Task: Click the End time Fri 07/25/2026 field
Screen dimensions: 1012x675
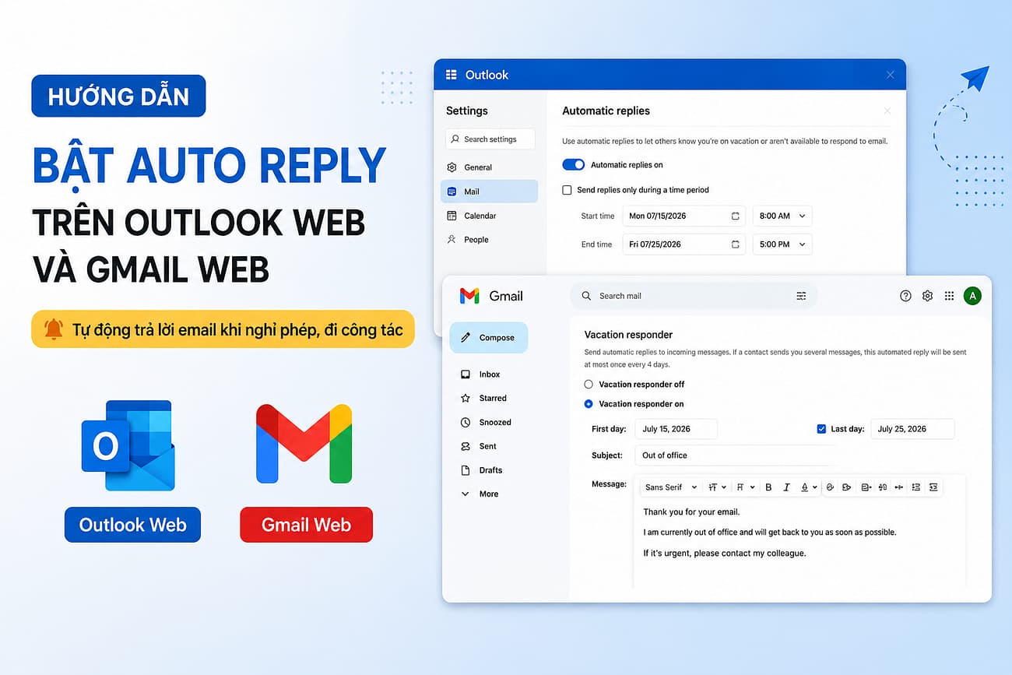Action: click(684, 244)
